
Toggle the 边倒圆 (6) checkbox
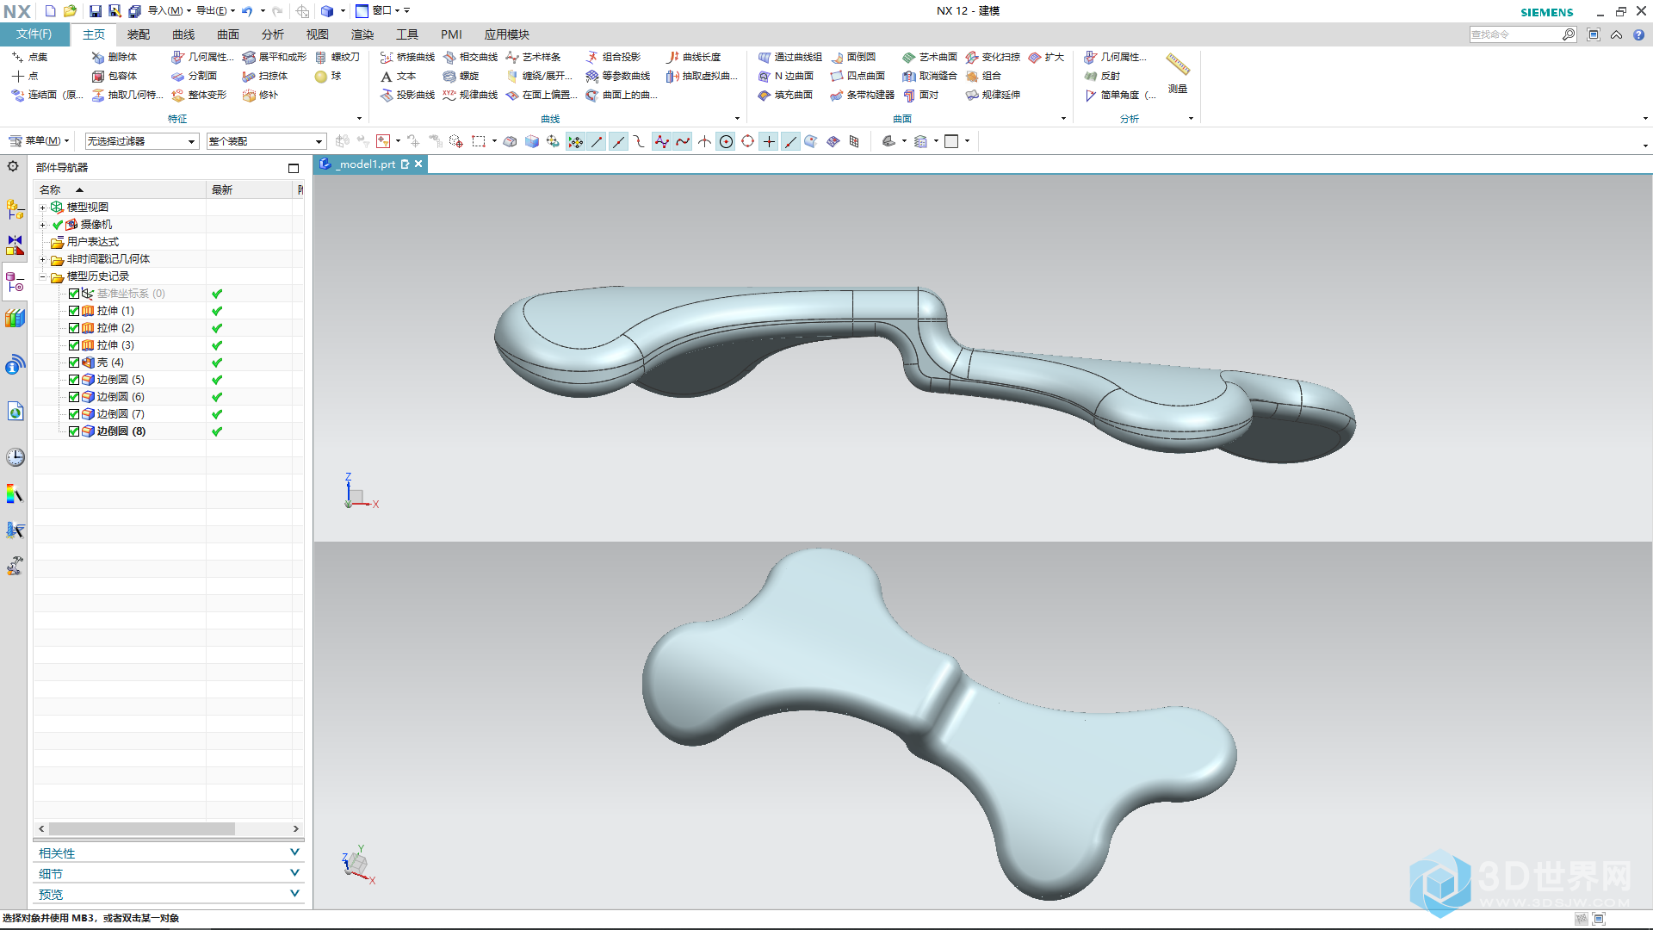tap(74, 397)
